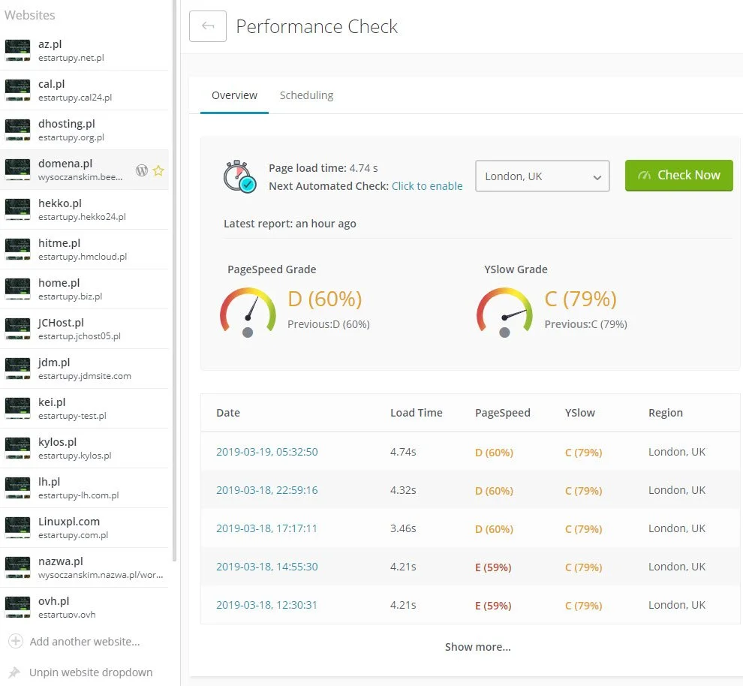Select lh.pl in website list
Image resolution: width=743 pixels, height=686 pixels.
point(84,488)
